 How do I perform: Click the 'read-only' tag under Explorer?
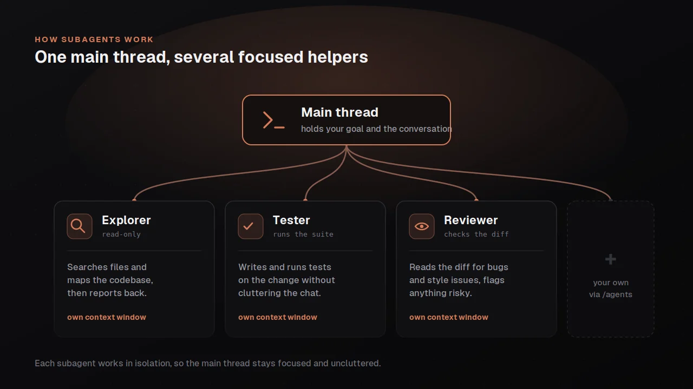coord(121,234)
